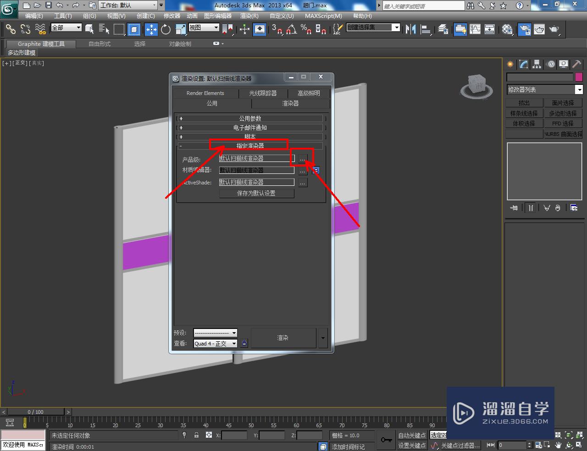
Task: Open the Quad 4 - 正交 view dropdown
Action: coord(215,343)
